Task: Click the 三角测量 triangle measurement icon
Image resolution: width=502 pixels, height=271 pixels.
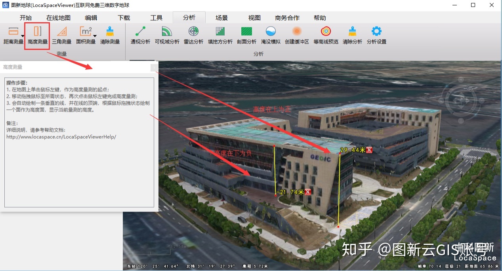Action: (62, 35)
